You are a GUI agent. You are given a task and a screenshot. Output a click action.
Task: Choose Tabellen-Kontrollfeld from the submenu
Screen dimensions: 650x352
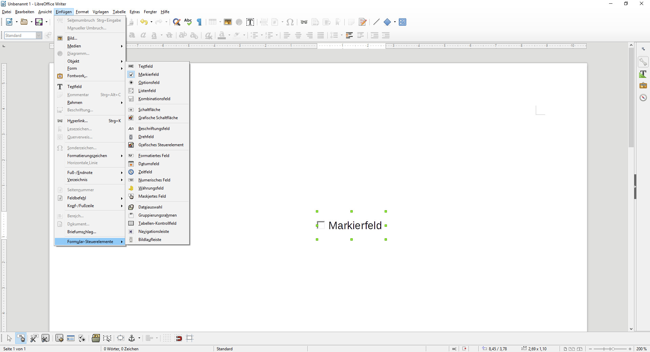click(157, 223)
